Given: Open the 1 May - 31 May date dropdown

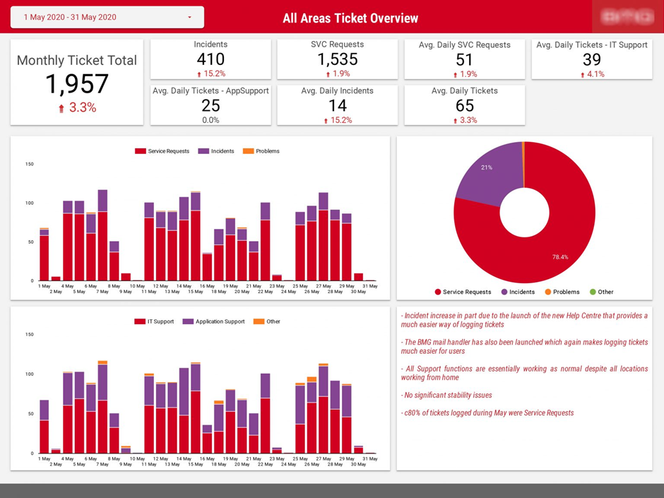Looking at the screenshot, I should [x=105, y=16].
